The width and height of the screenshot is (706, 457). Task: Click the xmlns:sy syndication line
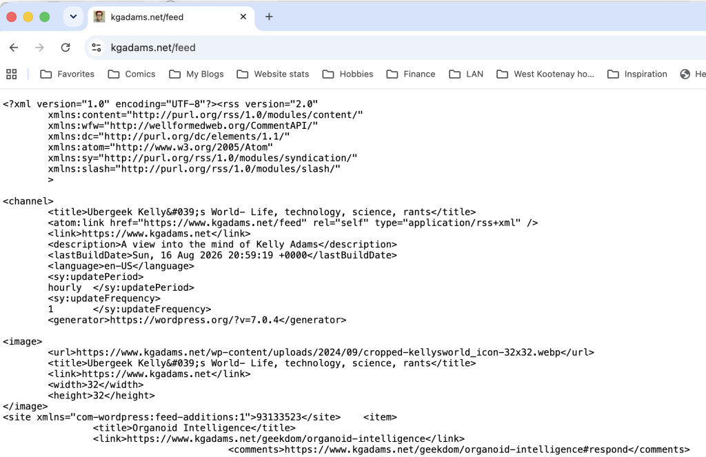pyautogui.click(x=203, y=158)
